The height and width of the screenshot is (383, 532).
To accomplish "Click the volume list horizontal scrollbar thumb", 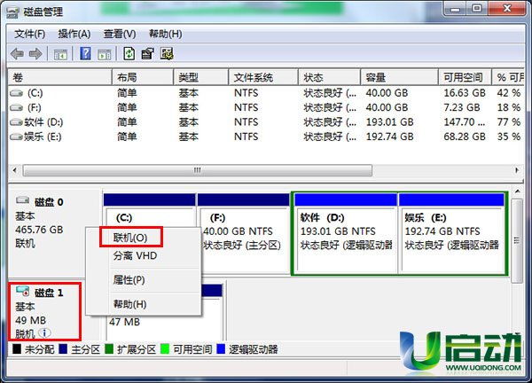I will 198,170.
